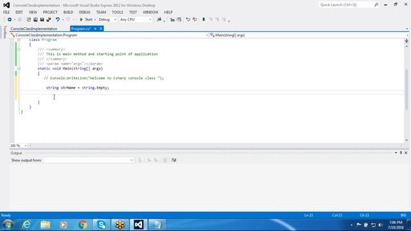
Task: Open the VIEW menu
Action: pyautogui.click(x=33, y=12)
